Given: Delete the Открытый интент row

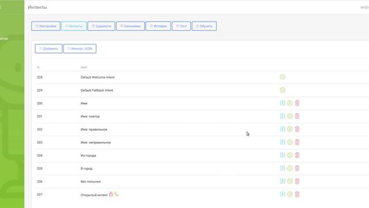Looking at the screenshot, I should tap(297, 194).
